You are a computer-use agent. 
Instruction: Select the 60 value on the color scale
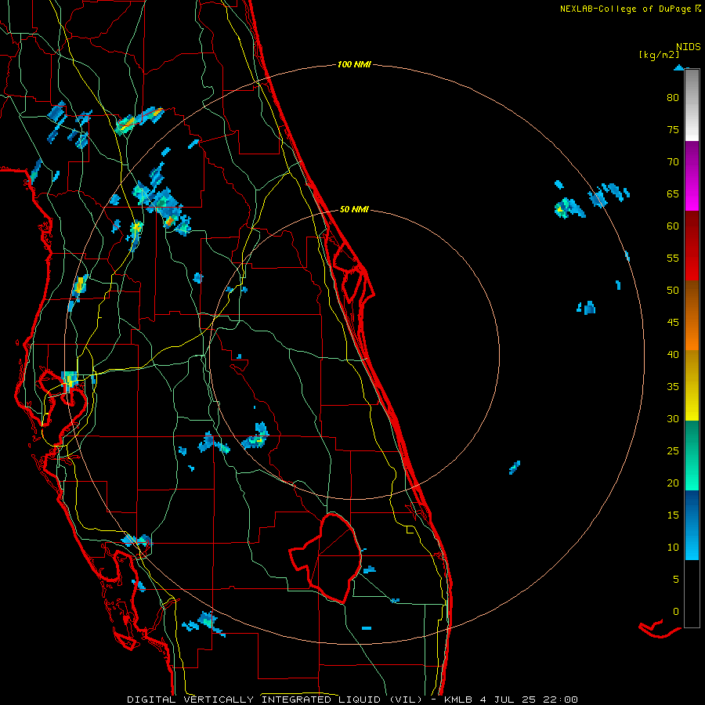coord(673,226)
